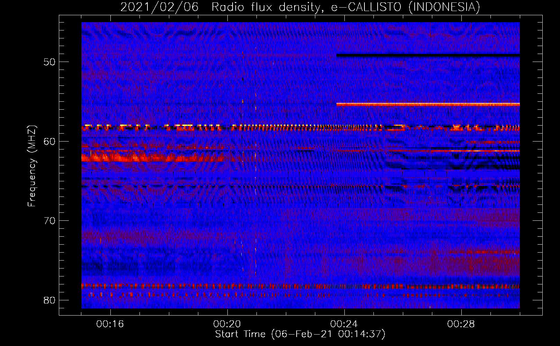Click the "Frequency (MHZ)" y-axis label
The height and width of the screenshot is (346, 560).
[x=31, y=166]
